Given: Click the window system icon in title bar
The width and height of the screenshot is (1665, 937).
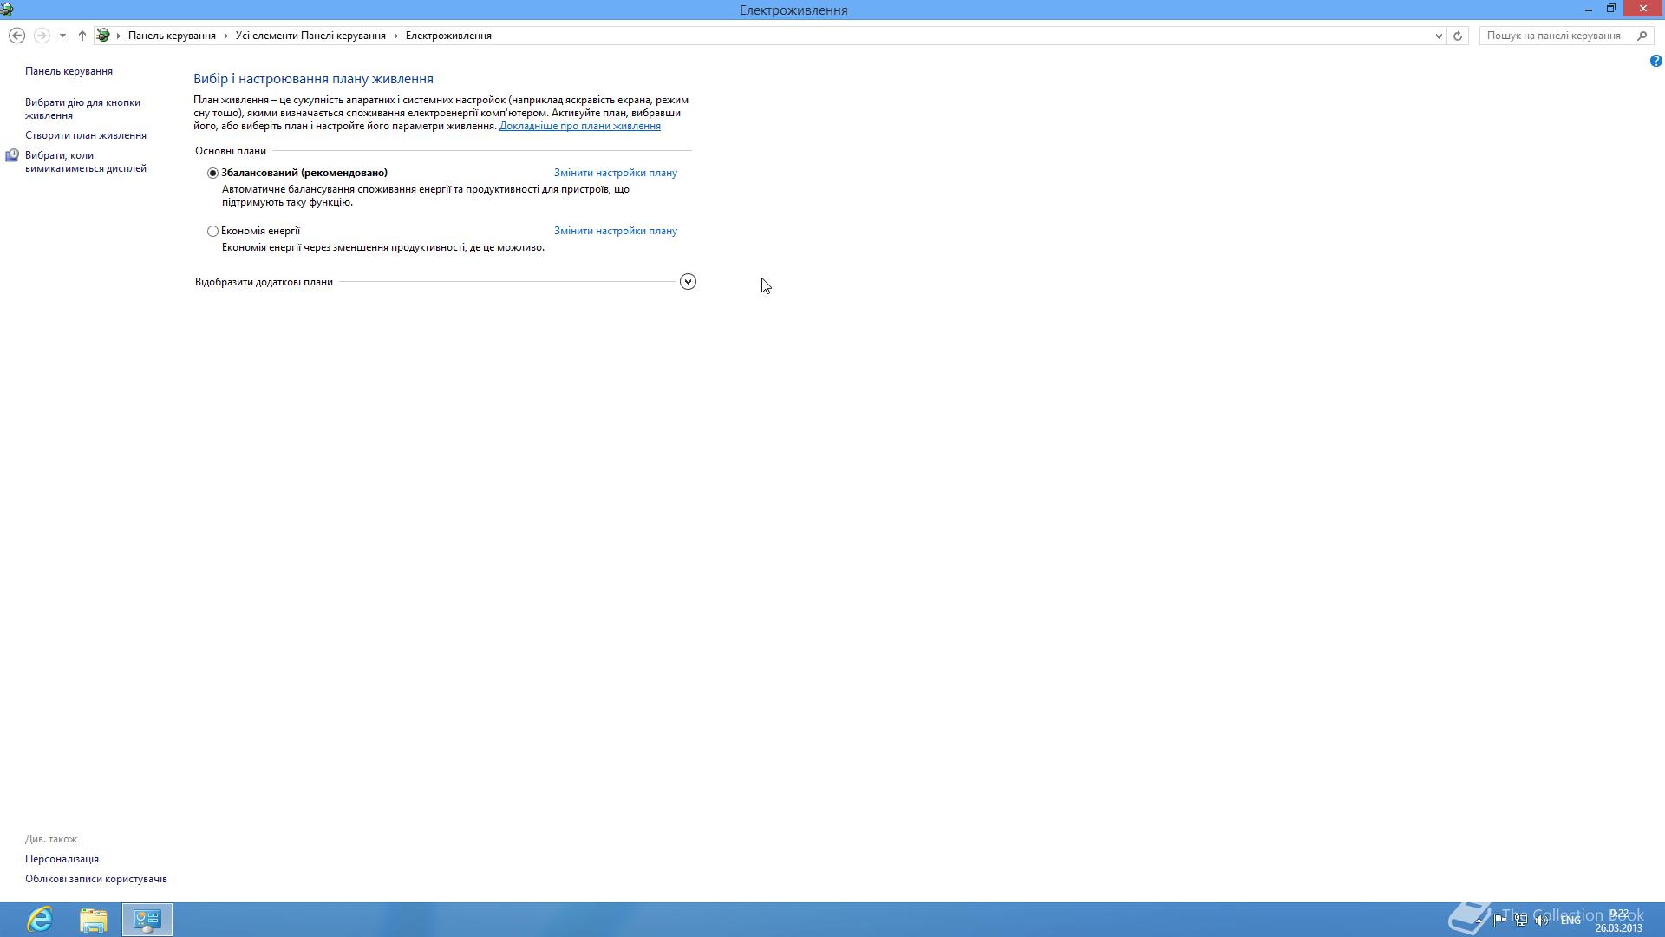Looking at the screenshot, I should (7, 10).
